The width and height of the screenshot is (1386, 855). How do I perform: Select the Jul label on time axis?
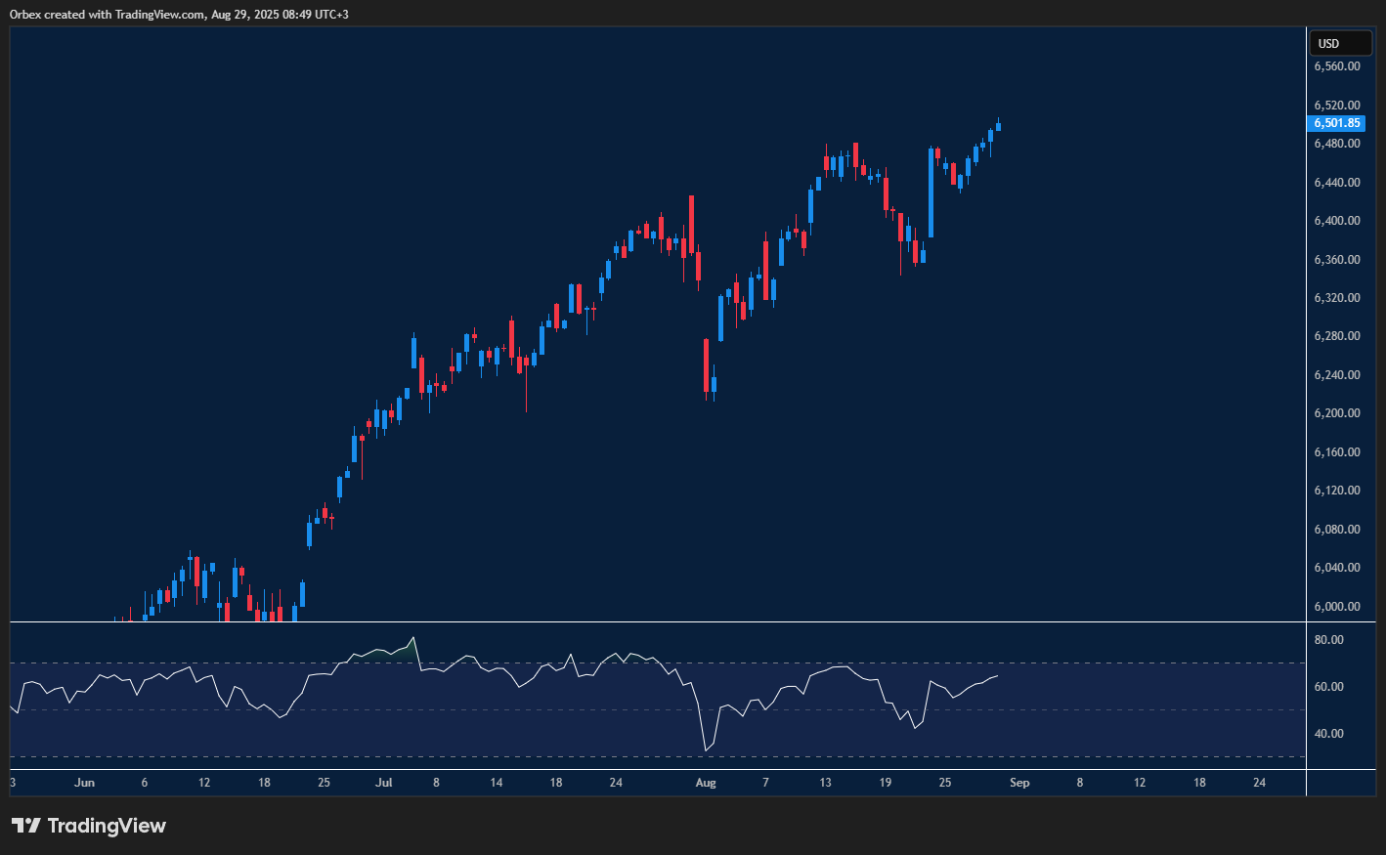pyautogui.click(x=382, y=783)
